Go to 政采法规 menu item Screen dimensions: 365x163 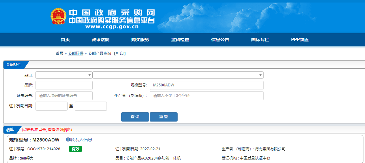[x=101, y=40]
